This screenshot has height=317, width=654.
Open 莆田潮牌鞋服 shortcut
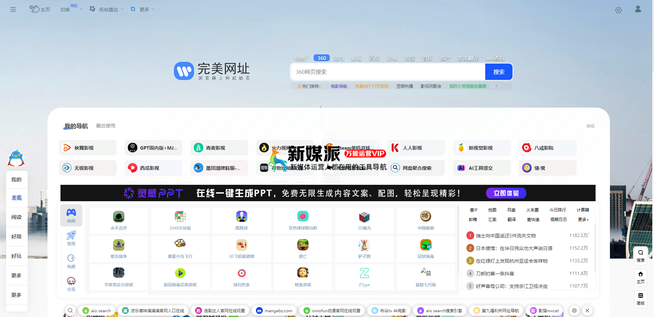pyautogui.click(x=219, y=168)
